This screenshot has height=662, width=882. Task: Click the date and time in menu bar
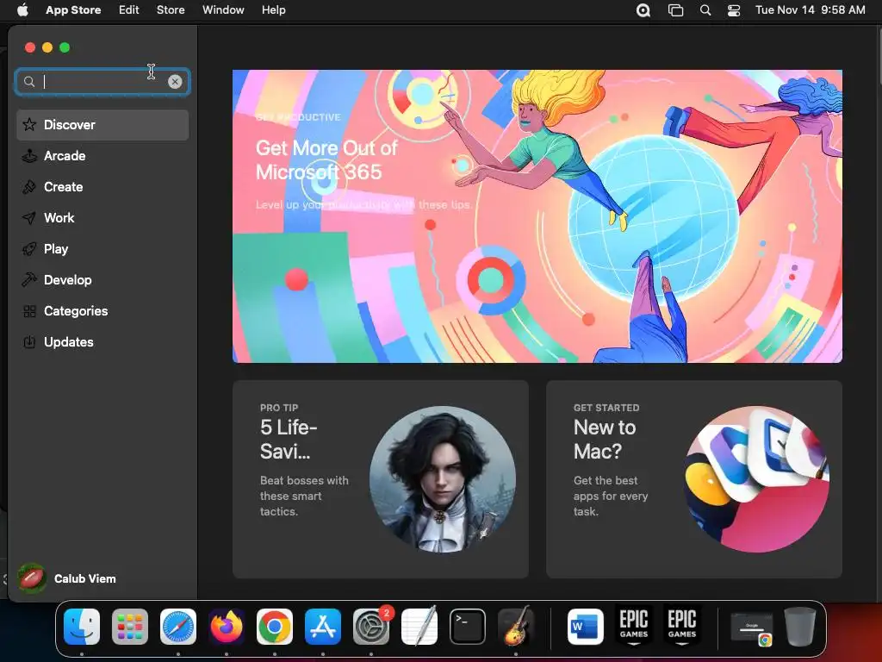pos(810,10)
